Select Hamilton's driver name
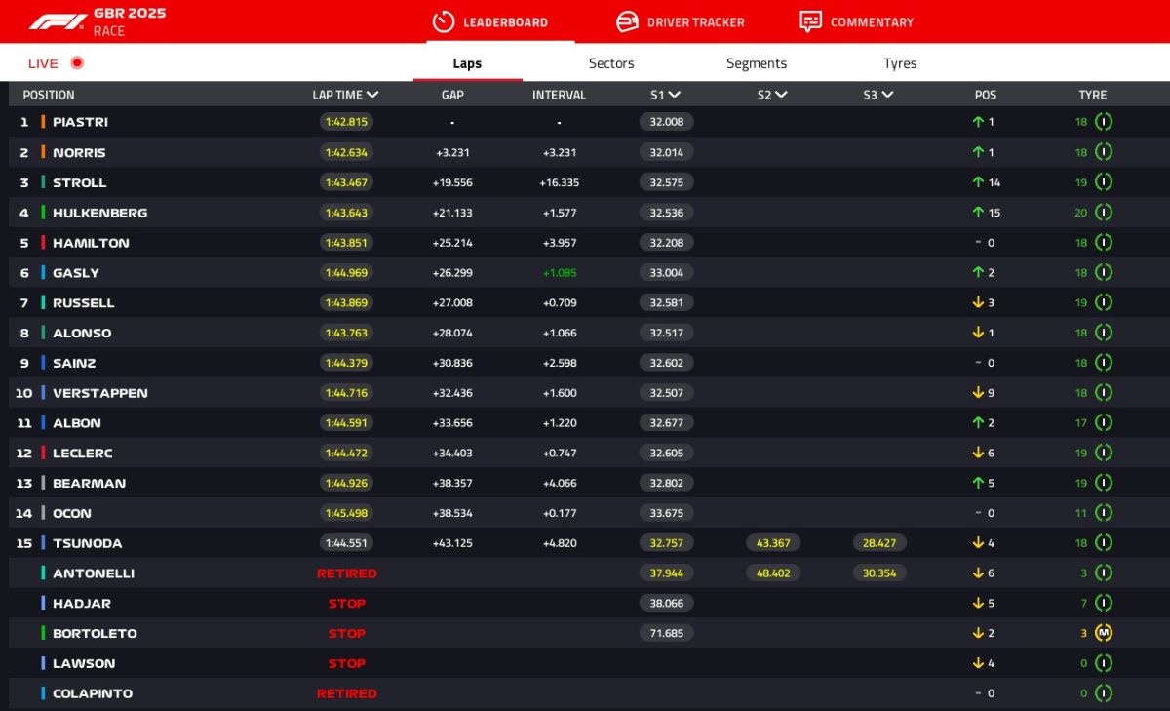1170x711 pixels. pyautogui.click(x=91, y=243)
